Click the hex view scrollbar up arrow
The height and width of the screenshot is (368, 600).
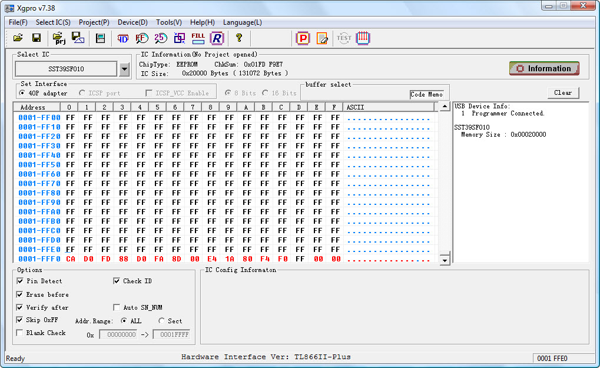click(x=445, y=107)
